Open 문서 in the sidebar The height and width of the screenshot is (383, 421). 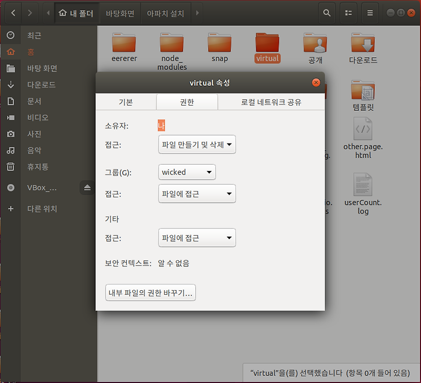(x=34, y=102)
